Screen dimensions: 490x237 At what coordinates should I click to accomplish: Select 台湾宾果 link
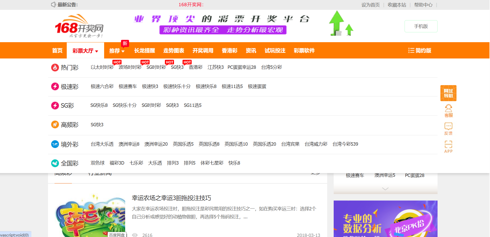click(x=290, y=144)
